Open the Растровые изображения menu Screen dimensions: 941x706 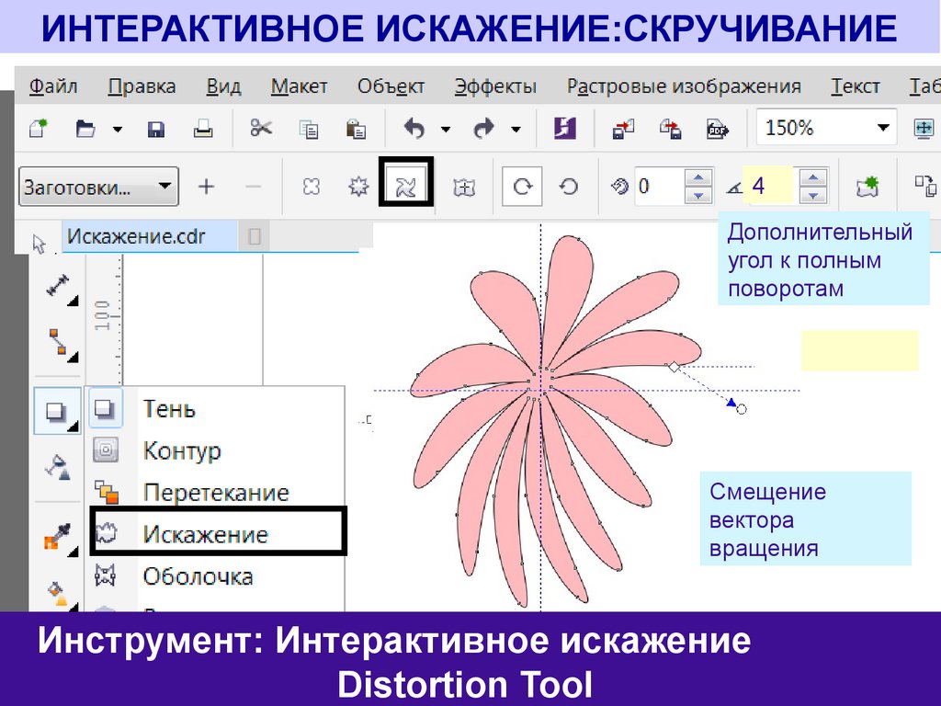click(x=684, y=86)
